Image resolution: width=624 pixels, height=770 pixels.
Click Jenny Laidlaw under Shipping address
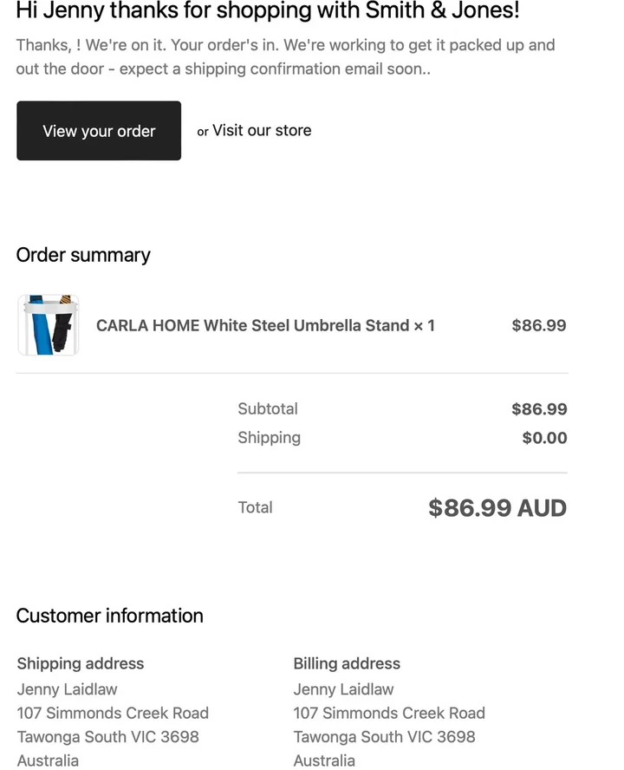tap(67, 689)
